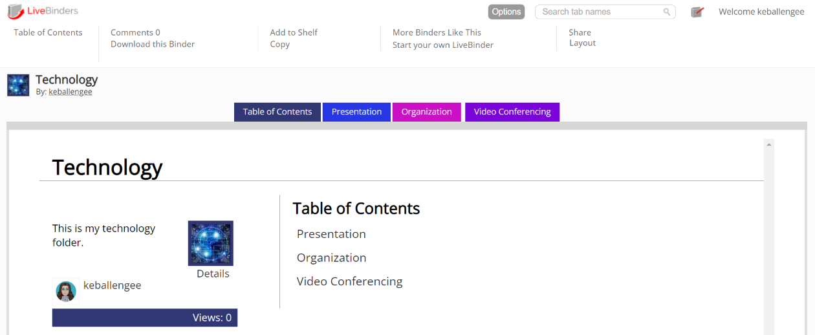The image size is (815, 335).
Task: Open the Layout option
Action: coord(583,43)
